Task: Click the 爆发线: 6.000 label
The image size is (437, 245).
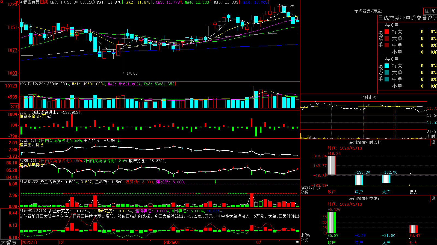Action: coord(170,182)
